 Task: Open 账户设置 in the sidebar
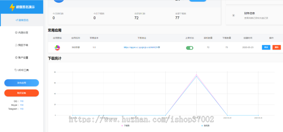[22, 58]
